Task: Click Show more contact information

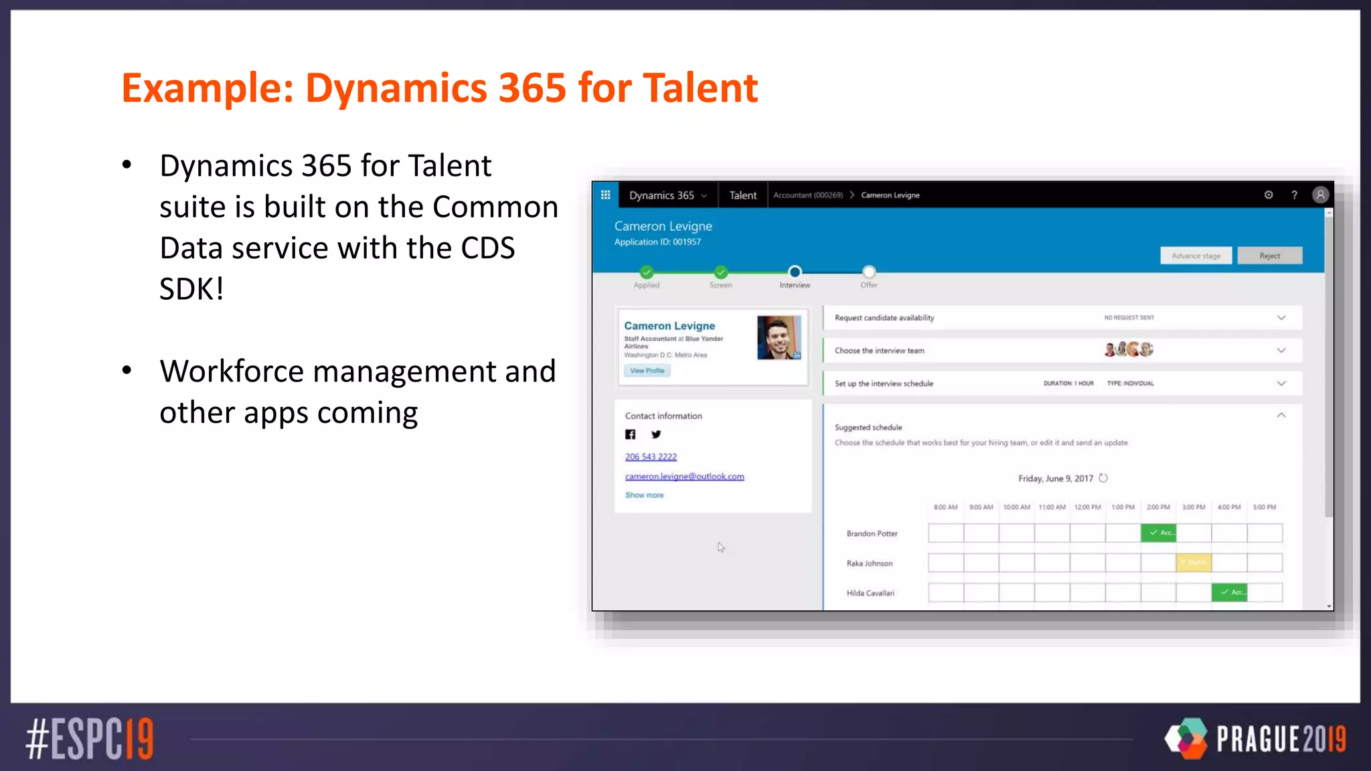Action: point(644,495)
